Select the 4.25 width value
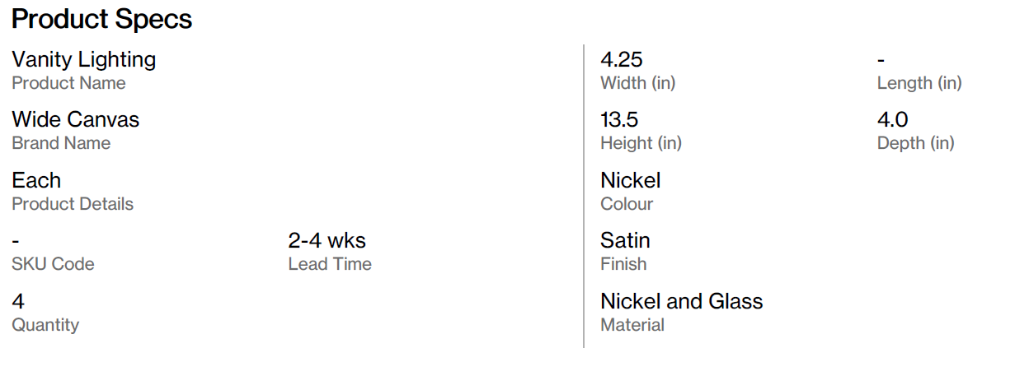This screenshot has height=376, width=1015. click(622, 59)
